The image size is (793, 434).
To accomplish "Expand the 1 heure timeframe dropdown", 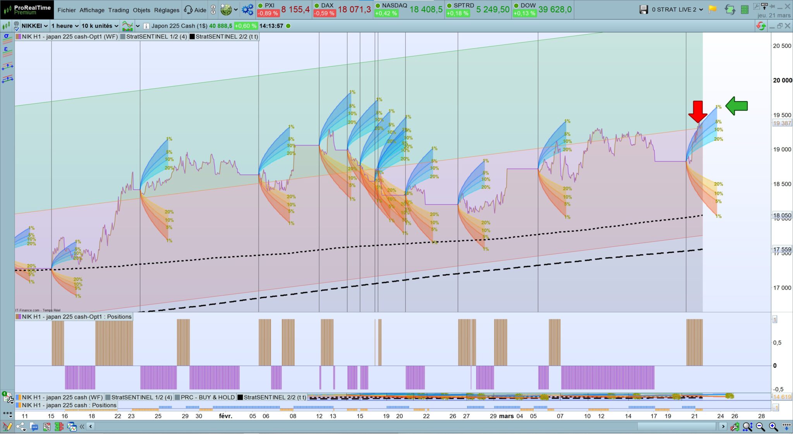I will (65, 26).
